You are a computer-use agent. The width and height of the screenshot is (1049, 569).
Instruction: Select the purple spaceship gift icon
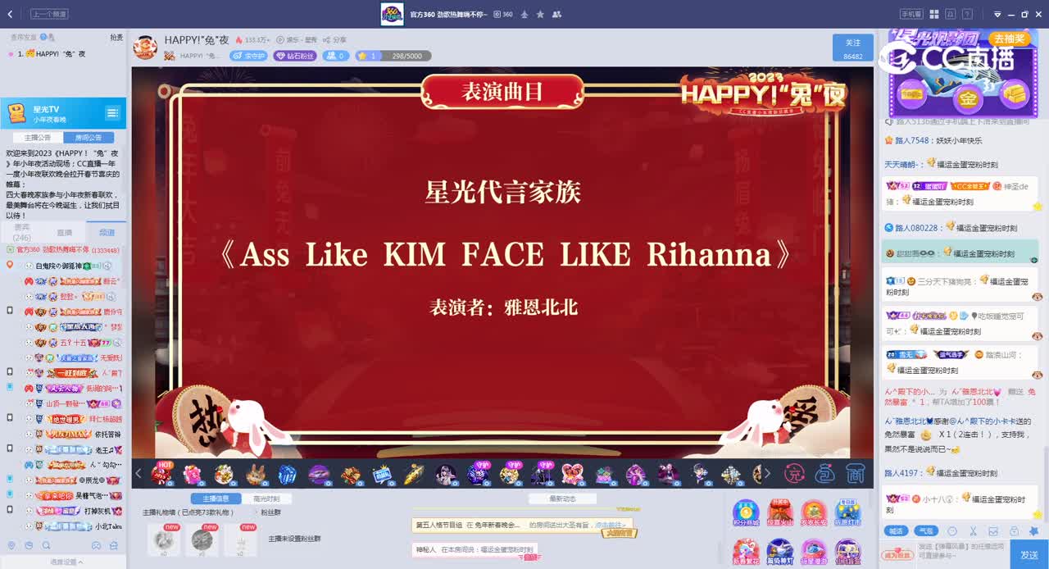(318, 473)
